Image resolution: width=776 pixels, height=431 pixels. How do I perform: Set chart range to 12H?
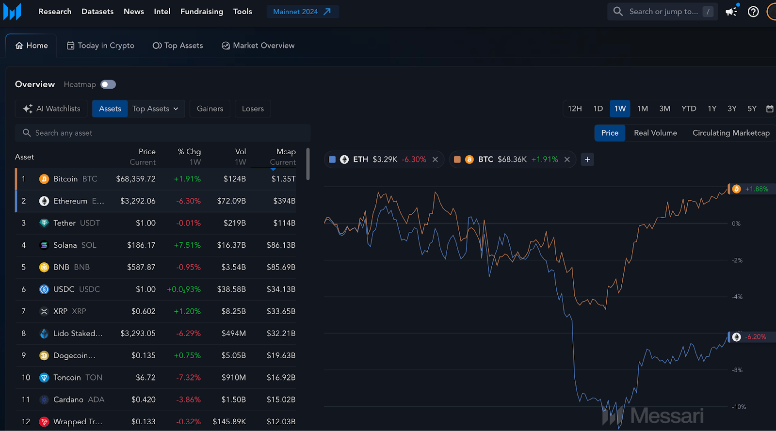point(575,109)
